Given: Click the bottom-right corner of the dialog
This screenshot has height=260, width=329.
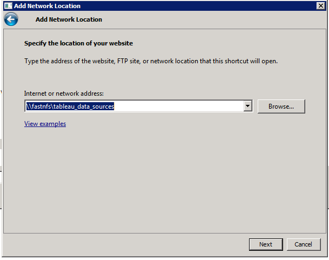Looking at the screenshot, I should point(326,257).
